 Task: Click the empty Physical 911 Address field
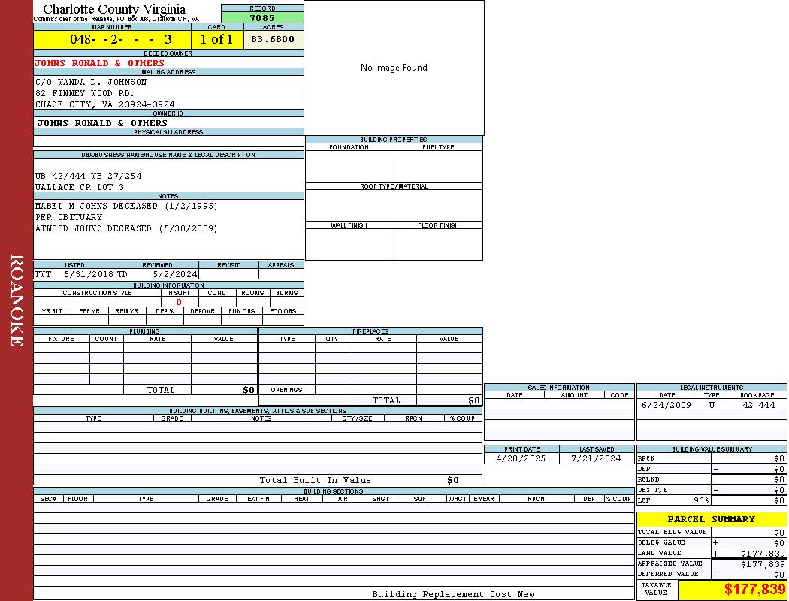[168, 141]
